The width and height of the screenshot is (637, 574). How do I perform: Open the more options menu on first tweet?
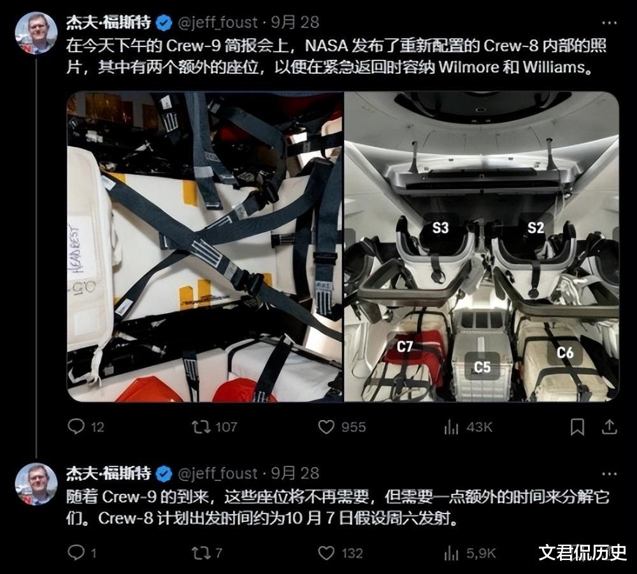(x=610, y=23)
